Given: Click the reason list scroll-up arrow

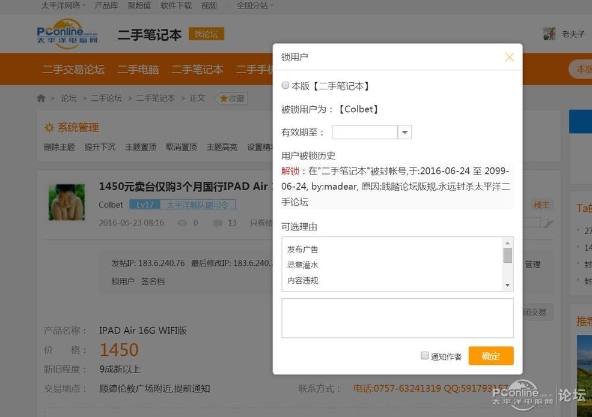Looking at the screenshot, I should coord(507,243).
